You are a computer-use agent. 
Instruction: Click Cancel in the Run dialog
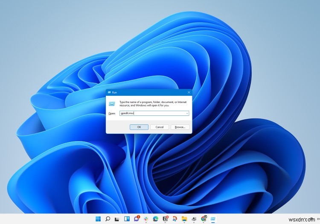click(x=160, y=127)
